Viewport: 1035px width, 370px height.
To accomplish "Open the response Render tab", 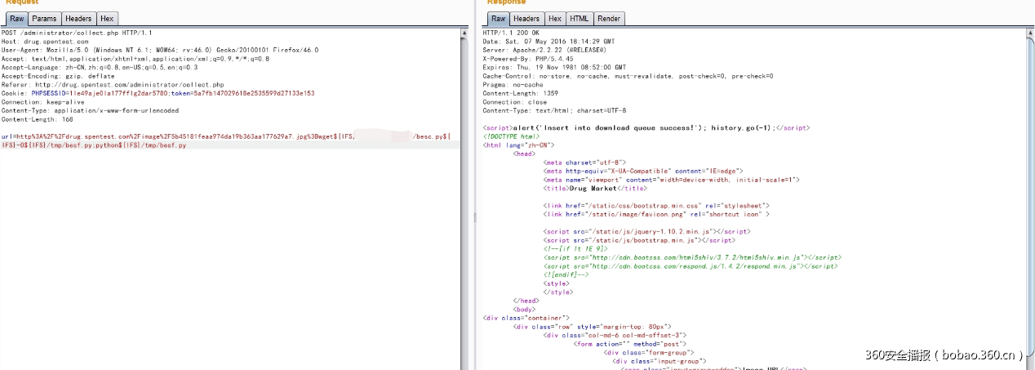I will 609,18.
